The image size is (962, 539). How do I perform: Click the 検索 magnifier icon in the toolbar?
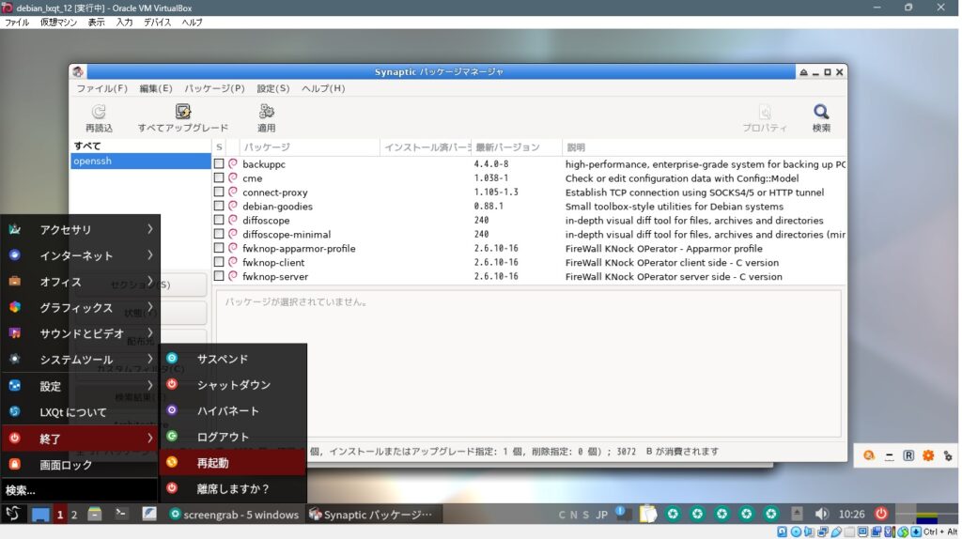[821, 112]
